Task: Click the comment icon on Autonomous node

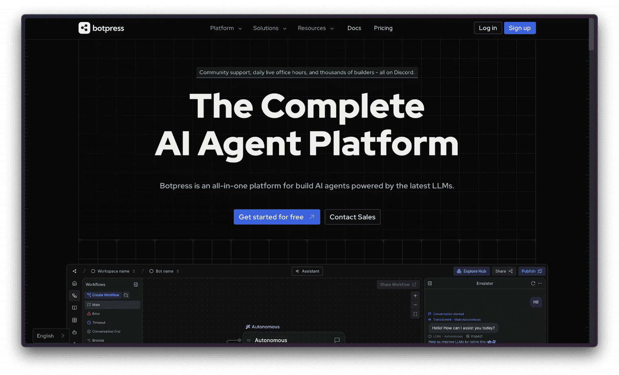Action: click(x=337, y=340)
